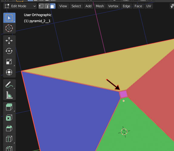
Task: Open the UV menu
Action: pyautogui.click(x=149, y=6)
